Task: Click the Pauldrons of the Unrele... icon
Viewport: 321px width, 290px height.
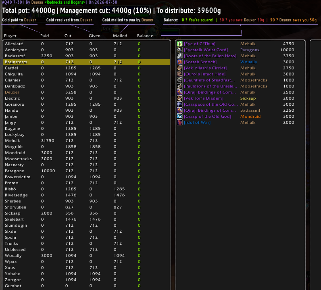Action: pos(179,86)
